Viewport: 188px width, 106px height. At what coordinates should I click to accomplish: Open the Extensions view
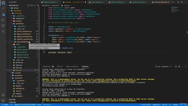(3, 26)
